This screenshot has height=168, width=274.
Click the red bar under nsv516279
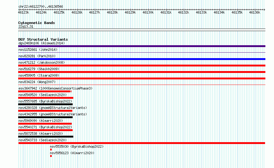tap(142, 72)
